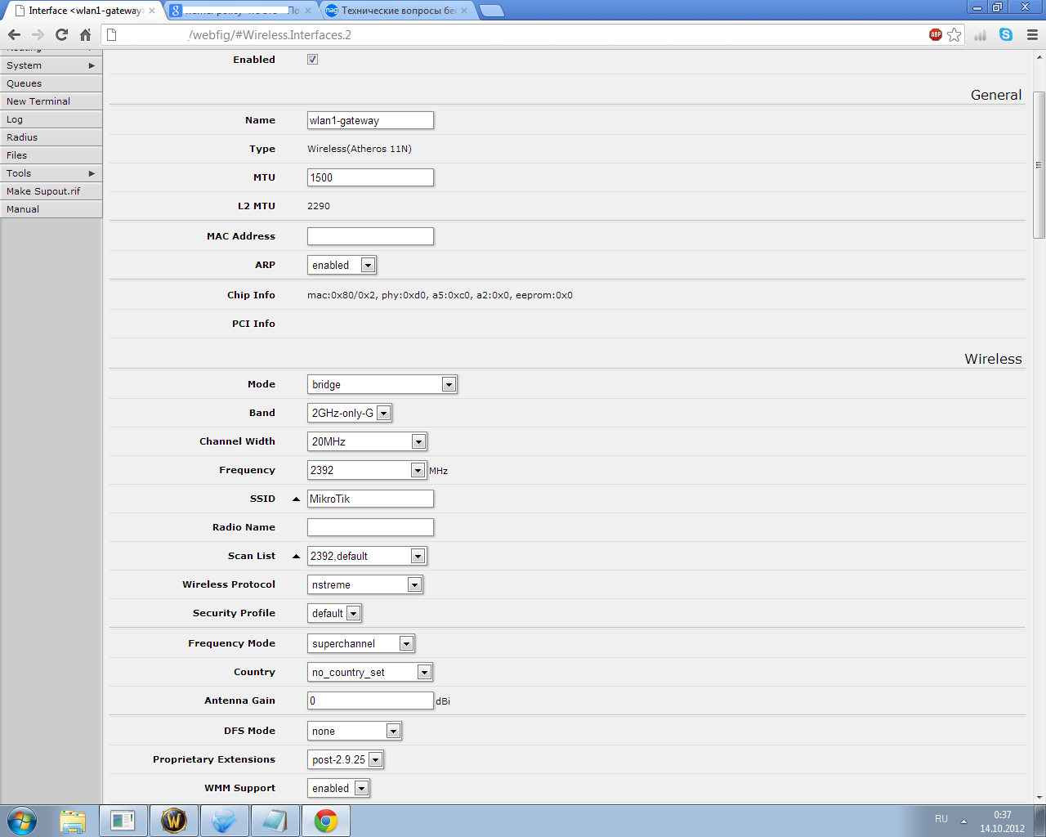Click the Chrome taskbar icon
The height and width of the screenshot is (837, 1046).
pos(326,821)
